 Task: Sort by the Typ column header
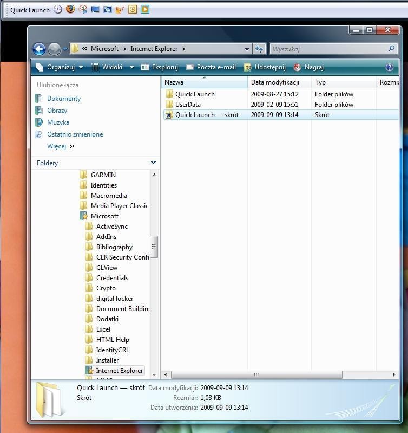[x=344, y=82]
